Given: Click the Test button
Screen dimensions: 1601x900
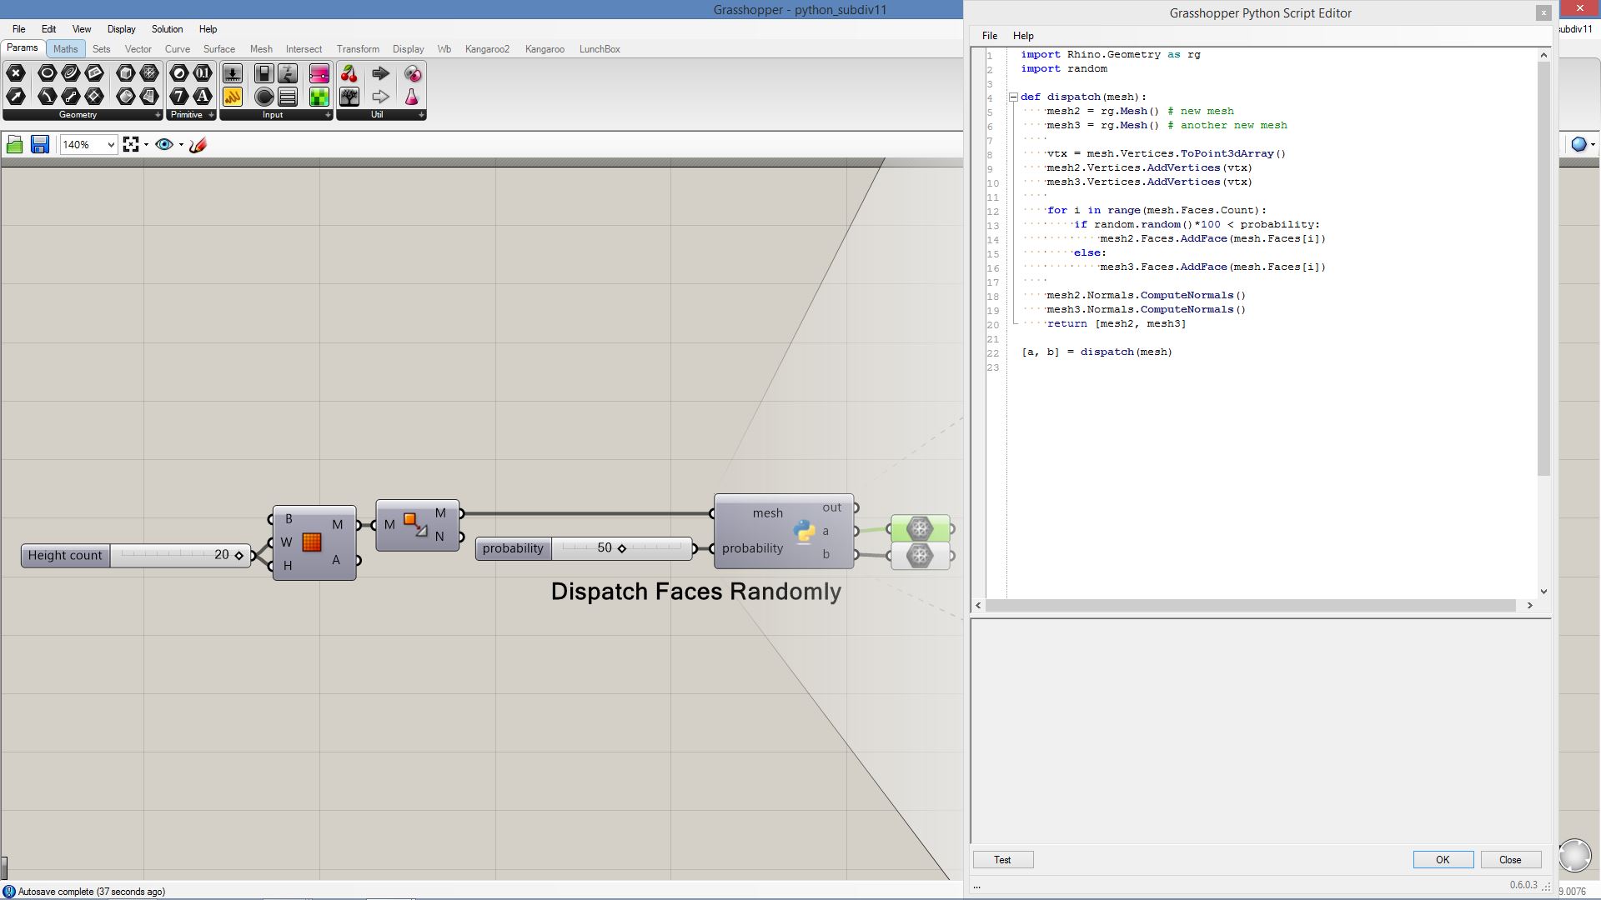Looking at the screenshot, I should [x=1002, y=860].
